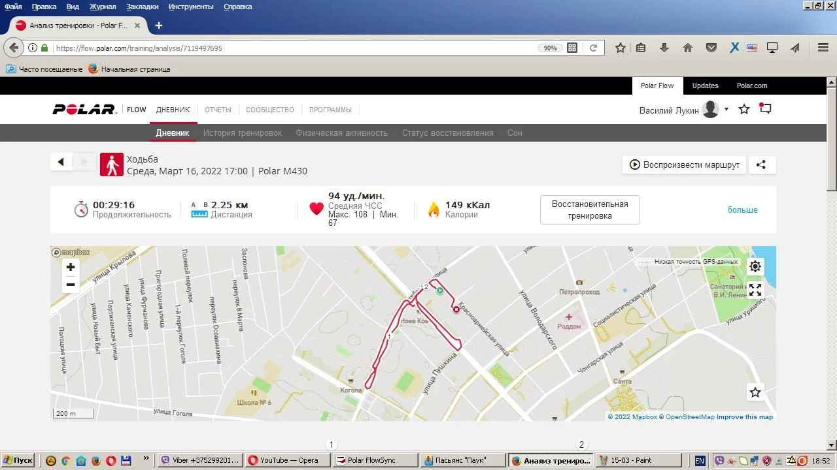Screen dimensions: 837x470
Task: Click the monitor icon in Firefox toolbar
Action: tap(772, 48)
